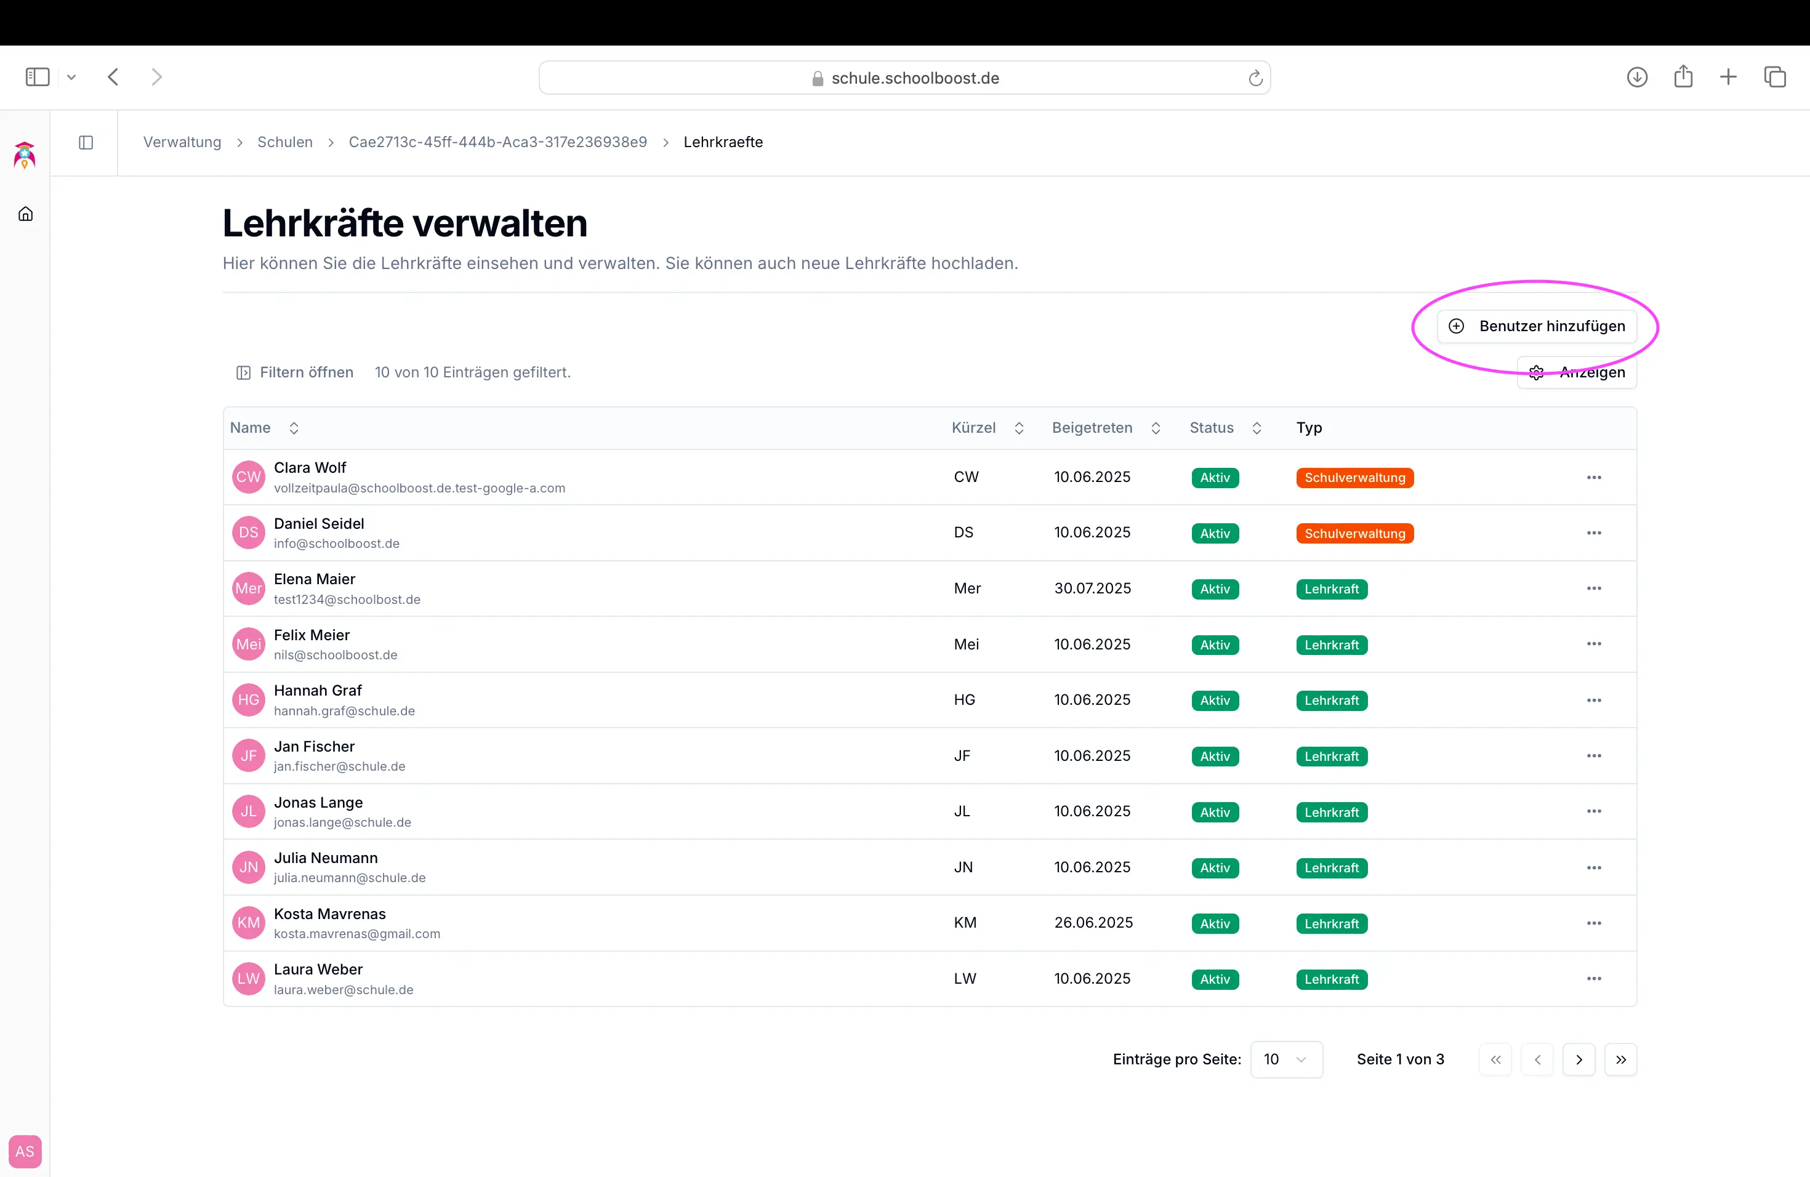Click the browser reload icon

point(1255,78)
